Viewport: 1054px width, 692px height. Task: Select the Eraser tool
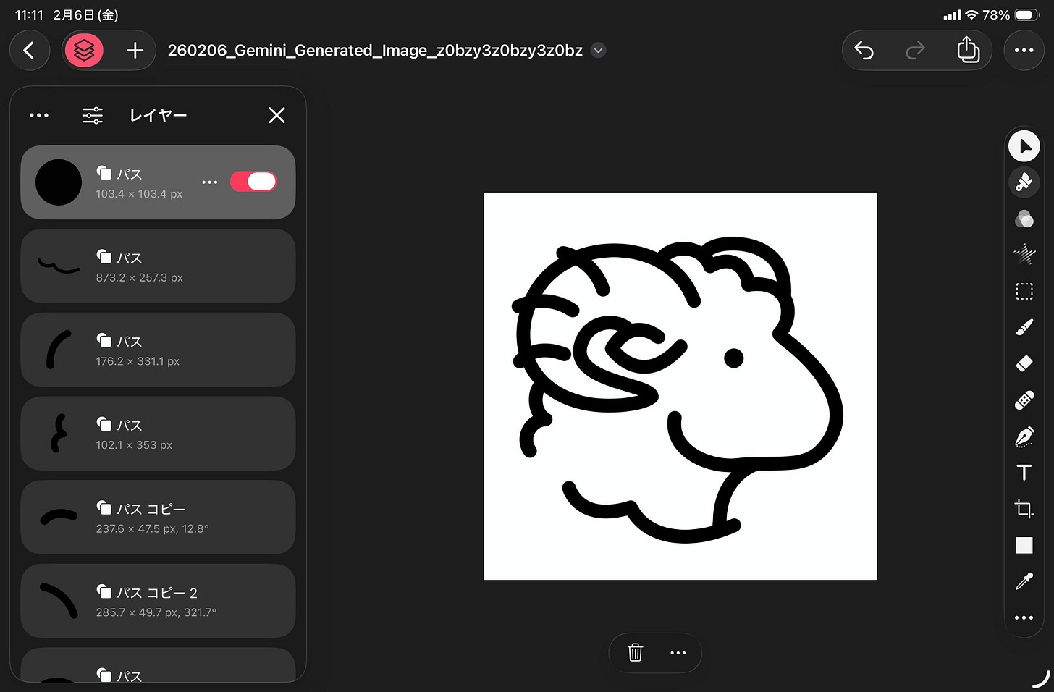[x=1024, y=363]
